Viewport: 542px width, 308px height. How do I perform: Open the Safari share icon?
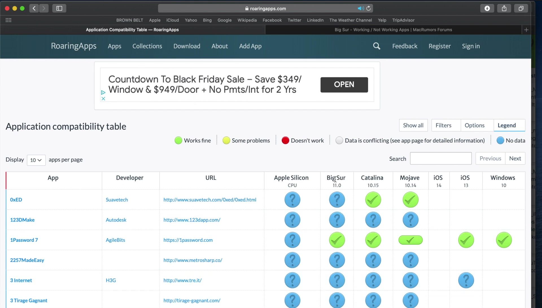504,8
